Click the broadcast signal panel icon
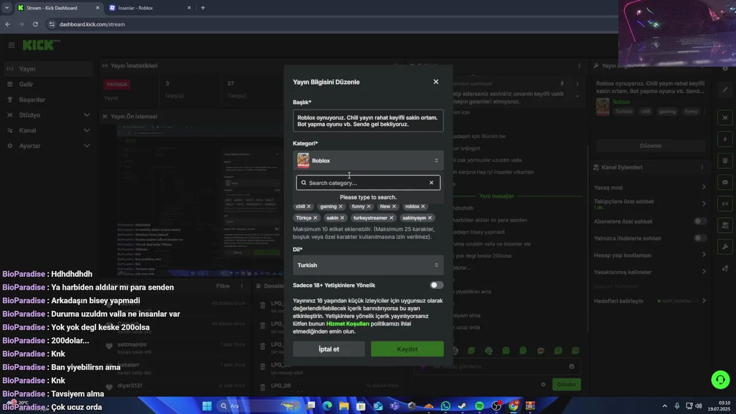This screenshot has height=414, width=736. tap(725, 204)
